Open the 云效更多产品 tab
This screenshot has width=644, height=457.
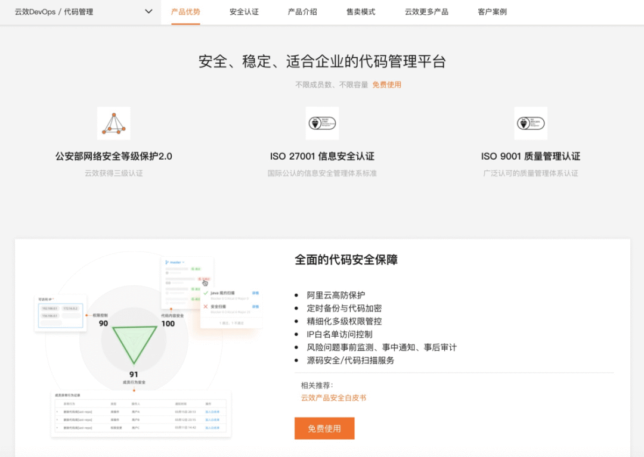pyautogui.click(x=426, y=12)
